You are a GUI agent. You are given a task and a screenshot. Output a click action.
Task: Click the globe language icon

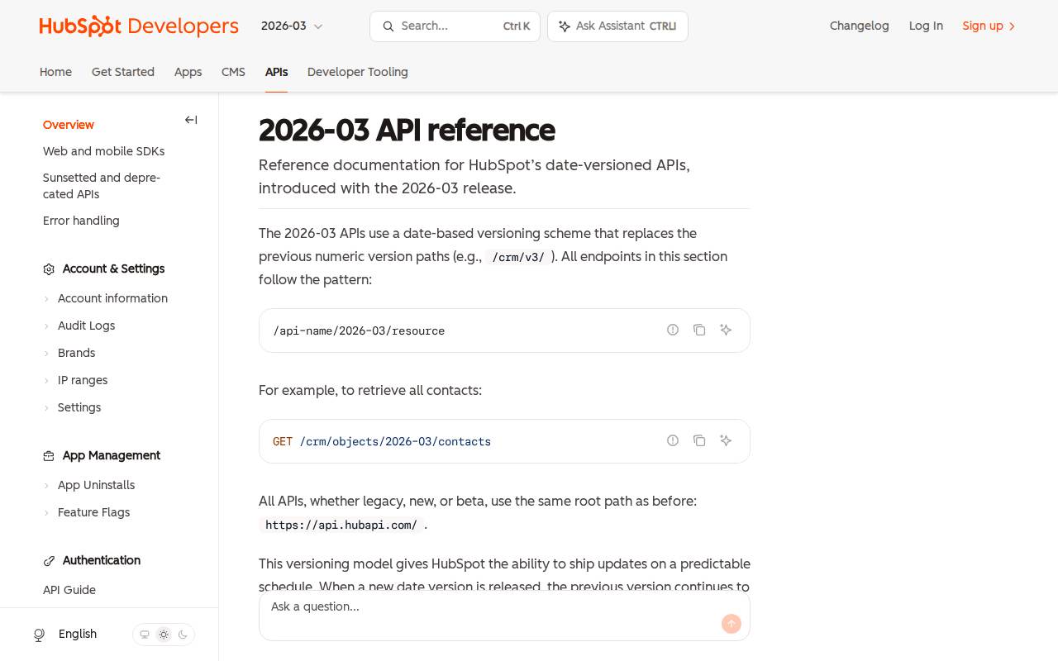[39, 635]
